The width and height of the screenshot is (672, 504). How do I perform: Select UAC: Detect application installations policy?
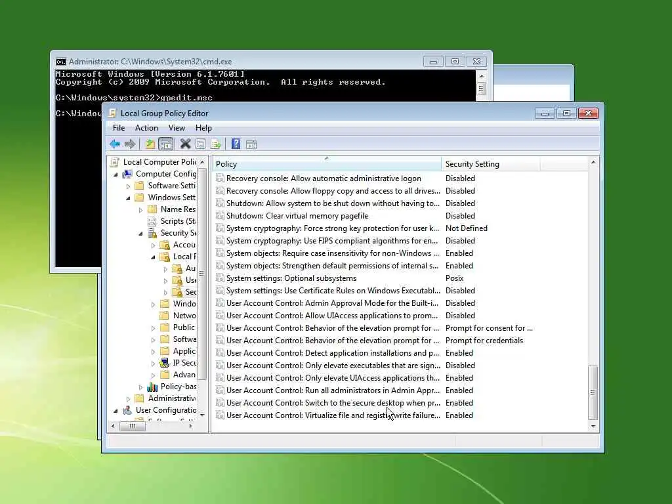[333, 352]
